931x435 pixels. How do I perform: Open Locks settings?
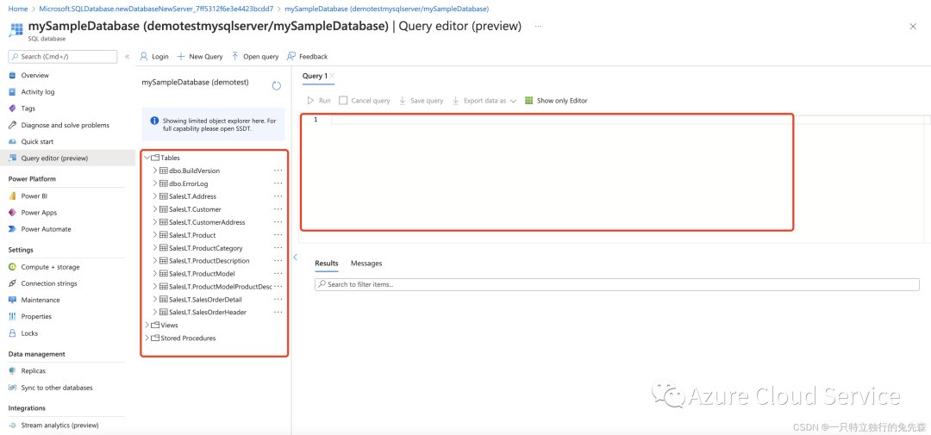(29, 333)
